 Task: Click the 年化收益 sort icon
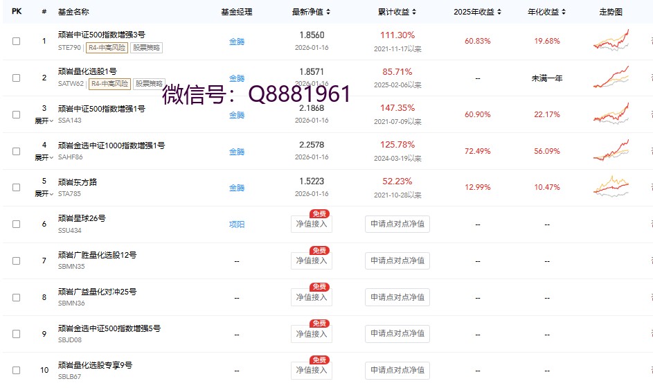coord(564,12)
